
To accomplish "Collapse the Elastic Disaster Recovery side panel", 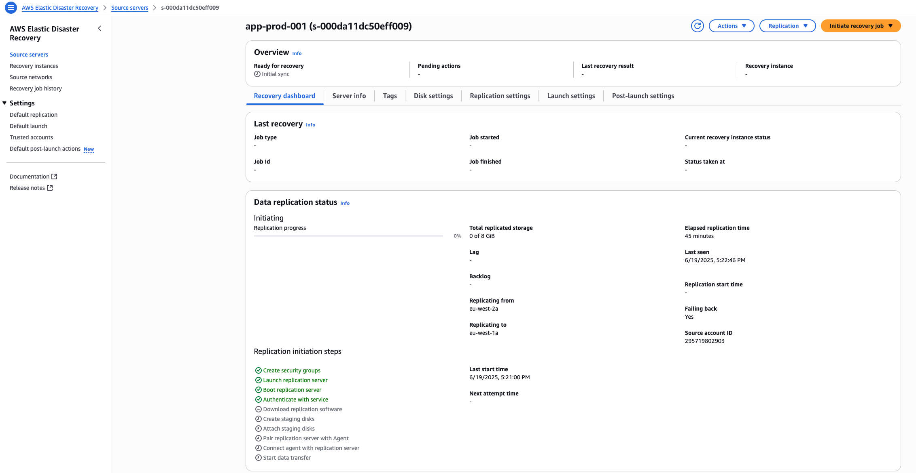I will pos(99,28).
